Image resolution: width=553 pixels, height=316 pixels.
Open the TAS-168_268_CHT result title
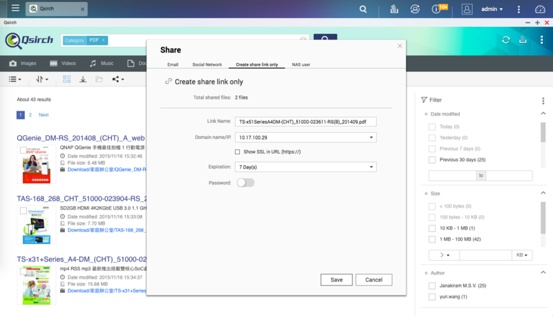pos(82,198)
